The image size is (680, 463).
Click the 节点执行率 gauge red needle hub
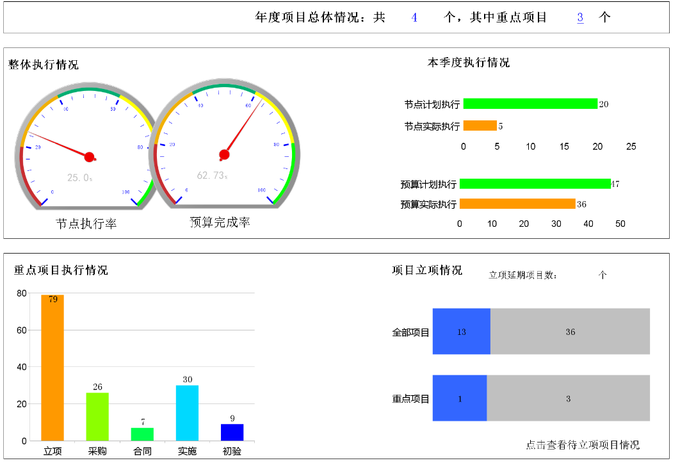click(x=90, y=157)
